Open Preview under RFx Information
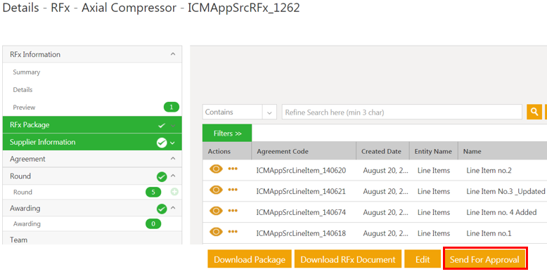 [x=24, y=107]
